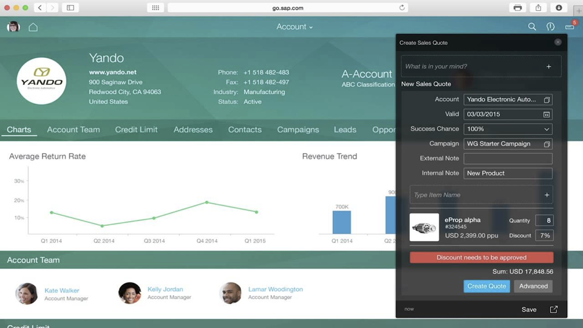Viewport: 583px width, 328px height.
Task: Click the eProp alpha product thumbnail
Action: (x=424, y=227)
